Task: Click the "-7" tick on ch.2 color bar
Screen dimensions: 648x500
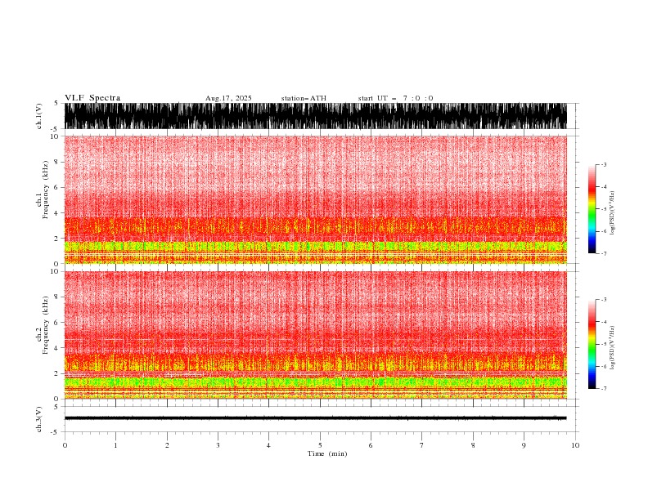Action: click(603, 388)
